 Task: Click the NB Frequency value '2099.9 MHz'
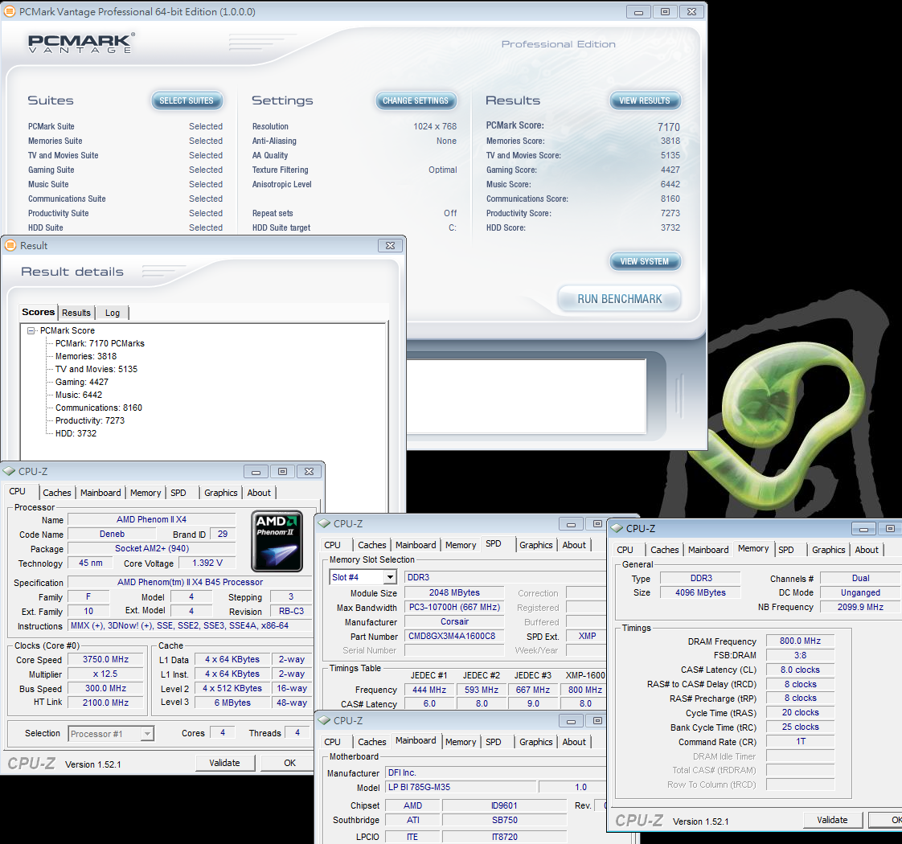[x=860, y=607]
